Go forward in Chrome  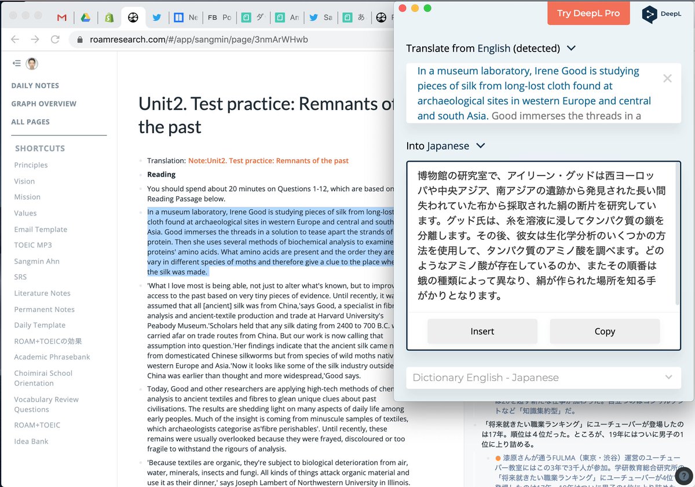coord(35,39)
